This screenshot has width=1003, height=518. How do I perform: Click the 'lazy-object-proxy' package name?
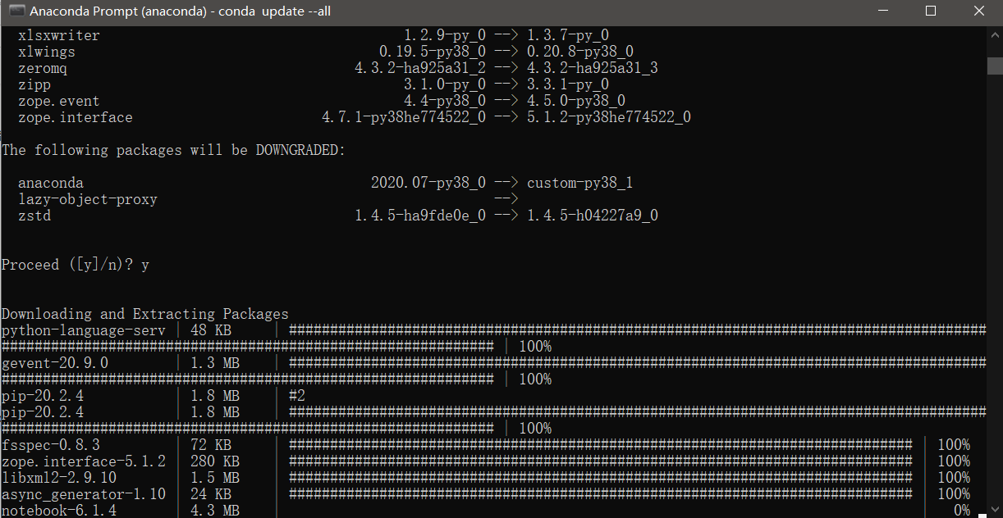click(88, 200)
